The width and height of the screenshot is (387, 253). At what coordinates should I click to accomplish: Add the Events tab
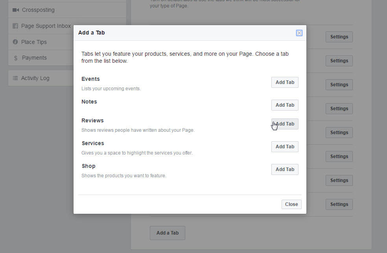(x=285, y=82)
